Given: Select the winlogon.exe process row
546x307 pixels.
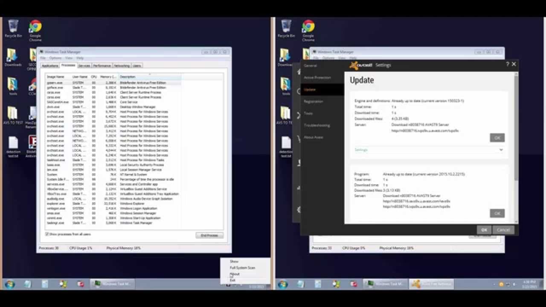Looking at the screenshot, I should 113,209.
